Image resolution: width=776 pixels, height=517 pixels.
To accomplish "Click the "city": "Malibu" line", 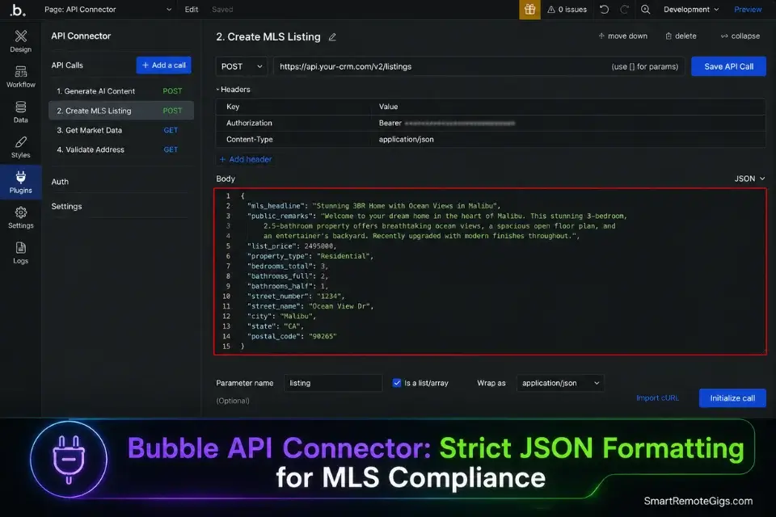I will click(x=281, y=316).
